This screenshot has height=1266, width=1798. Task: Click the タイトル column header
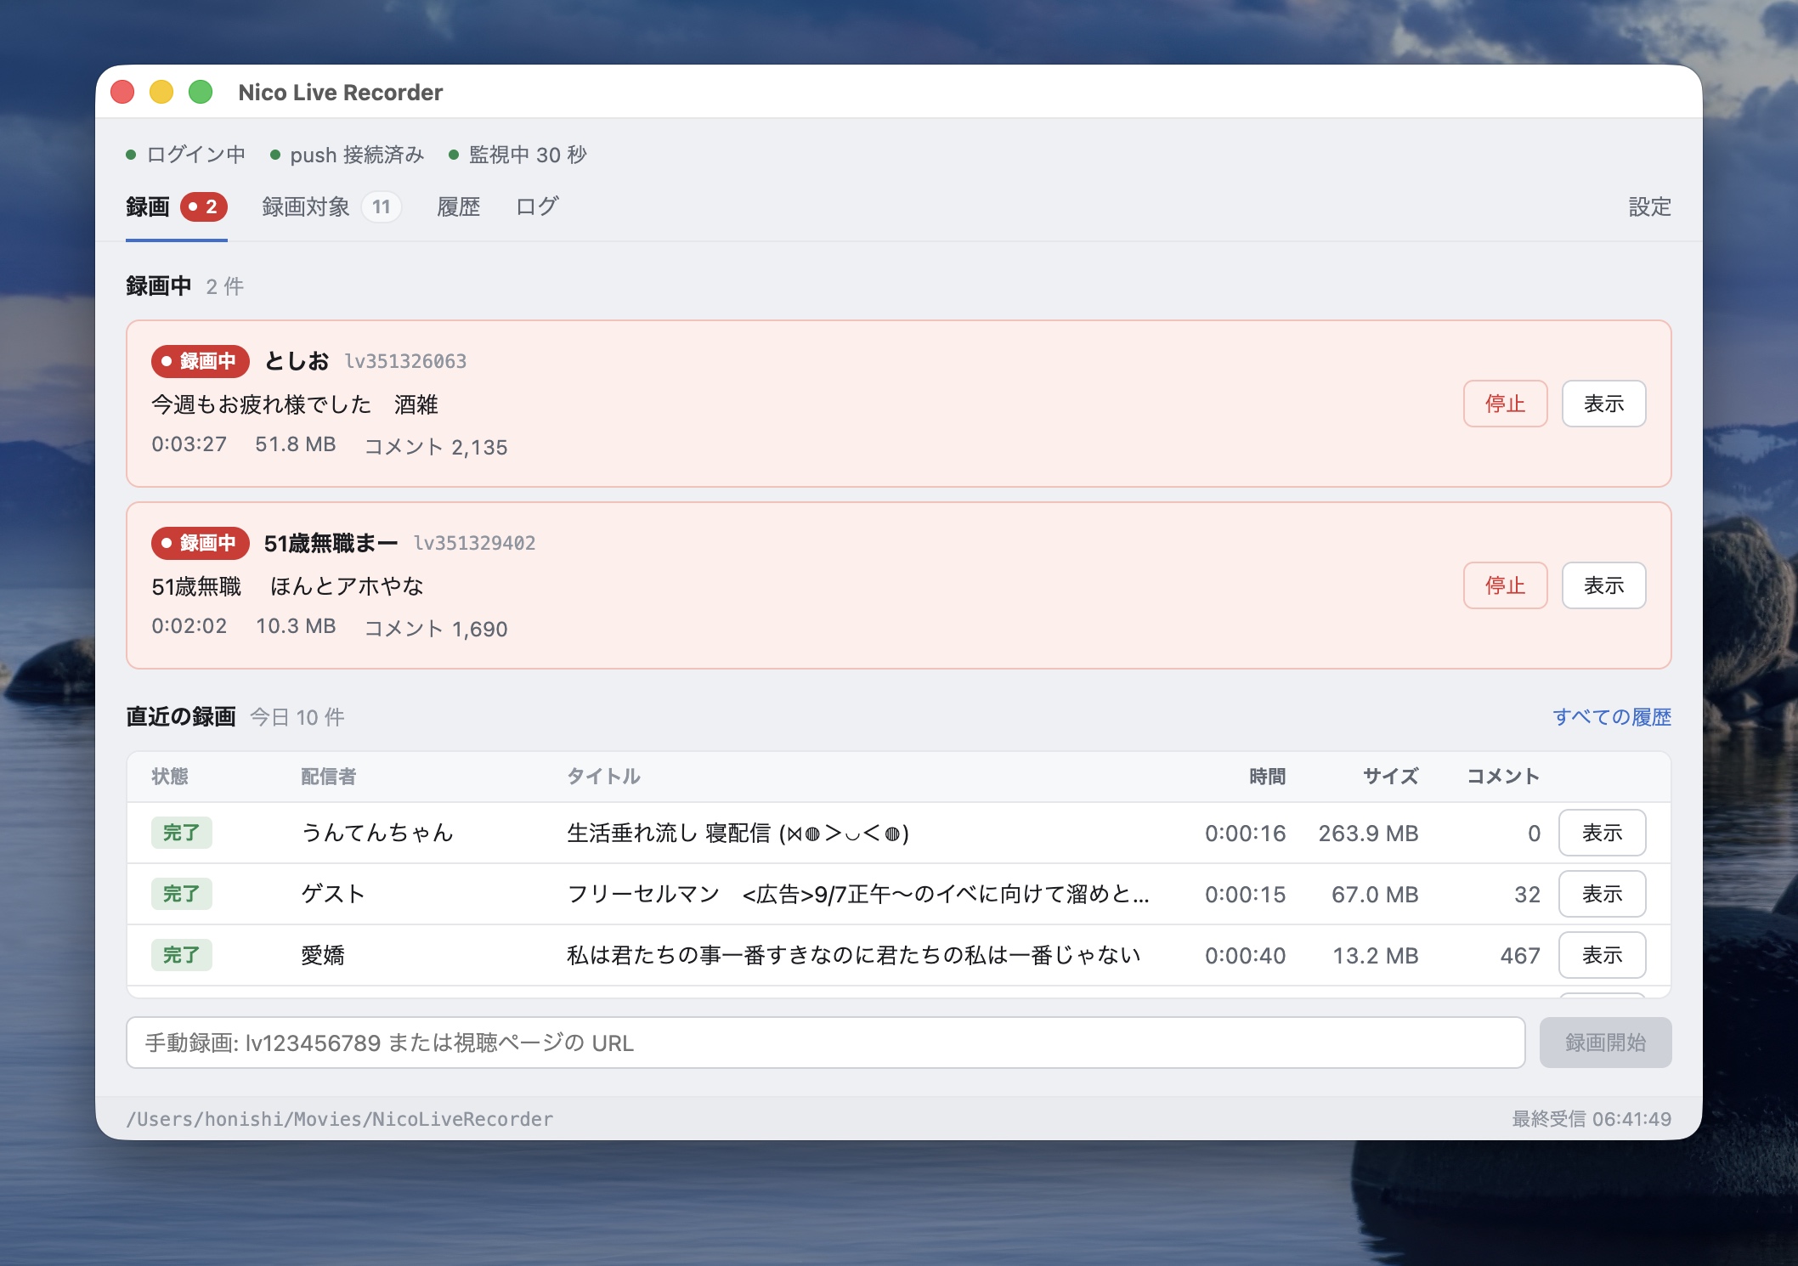(603, 777)
